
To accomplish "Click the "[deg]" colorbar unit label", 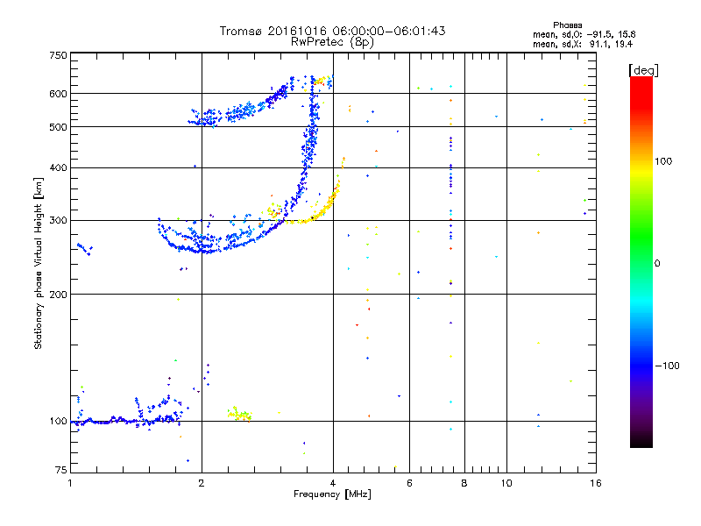I will (643, 70).
